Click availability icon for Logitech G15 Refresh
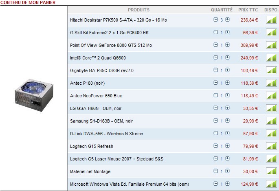The image size is (279, 191). (x=271, y=146)
